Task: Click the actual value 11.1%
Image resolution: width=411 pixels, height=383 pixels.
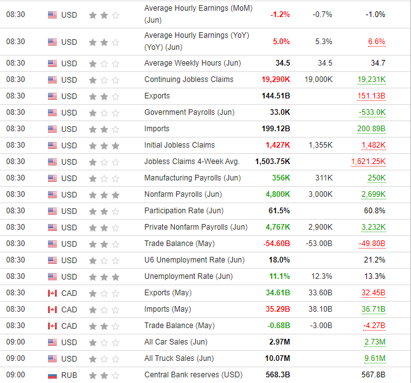Action: 280,276
